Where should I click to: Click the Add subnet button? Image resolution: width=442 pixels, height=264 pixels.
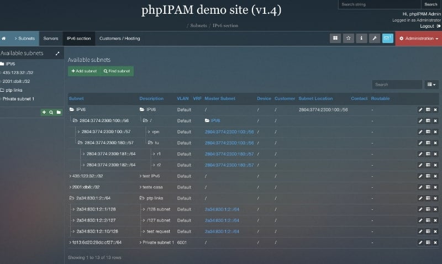click(x=84, y=71)
